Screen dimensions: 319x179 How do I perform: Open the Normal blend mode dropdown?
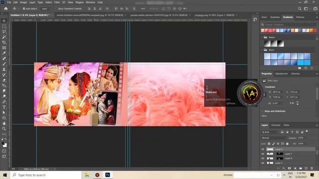[x=274, y=138]
